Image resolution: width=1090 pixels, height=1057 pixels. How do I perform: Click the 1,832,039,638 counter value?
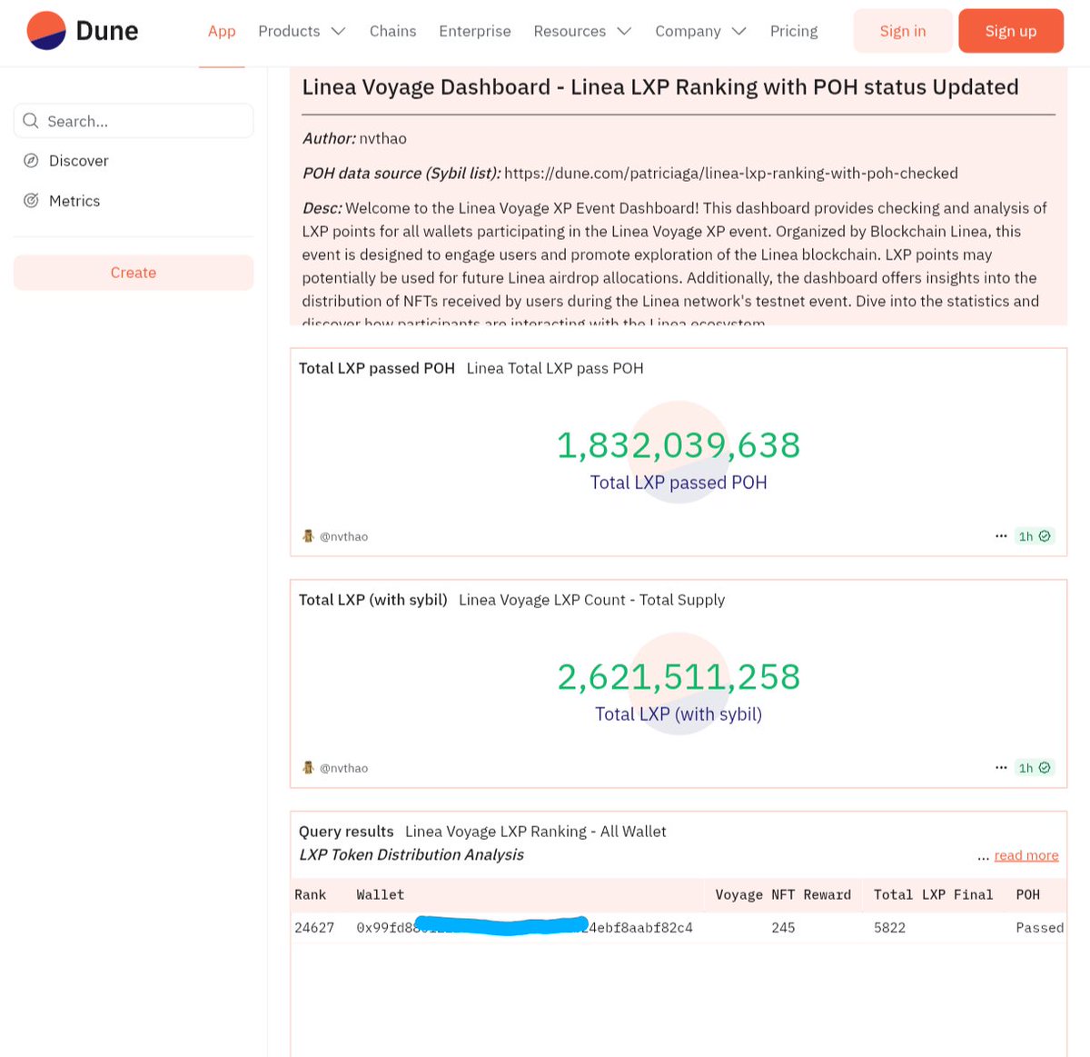click(679, 445)
